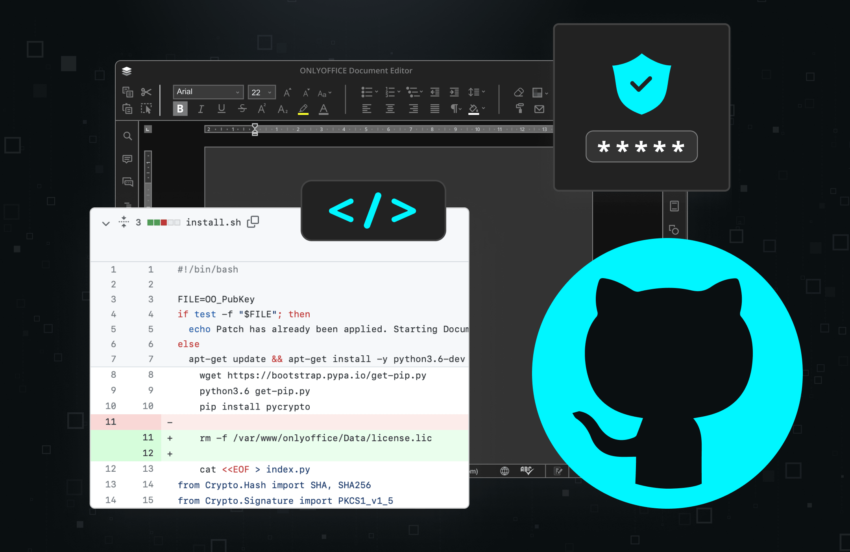Increase the font size with the larger A icon

[287, 92]
